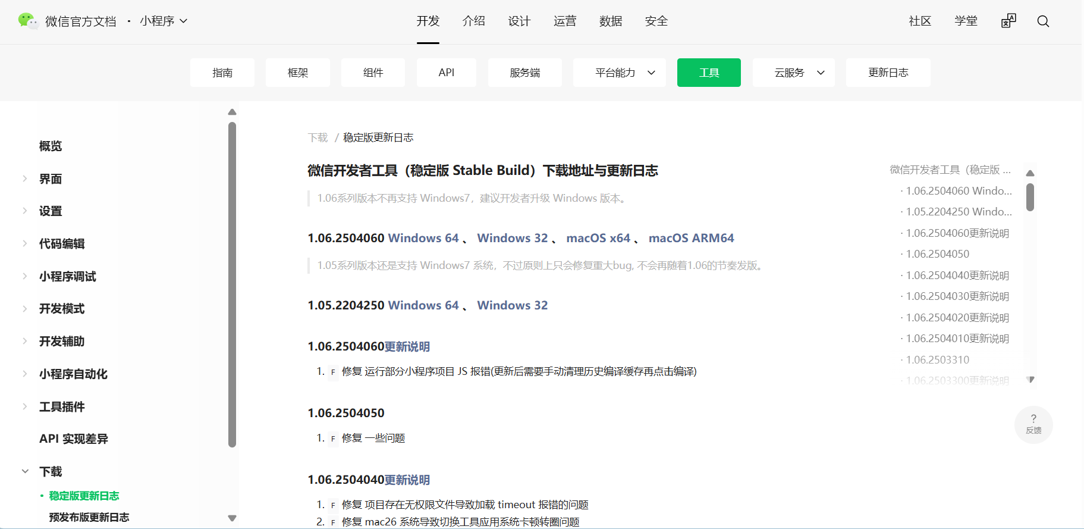
Task: Select 概览 in the sidebar
Action: 51,146
